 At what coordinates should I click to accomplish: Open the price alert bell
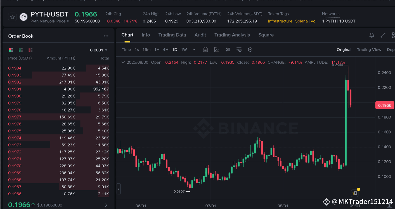pos(372,35)
